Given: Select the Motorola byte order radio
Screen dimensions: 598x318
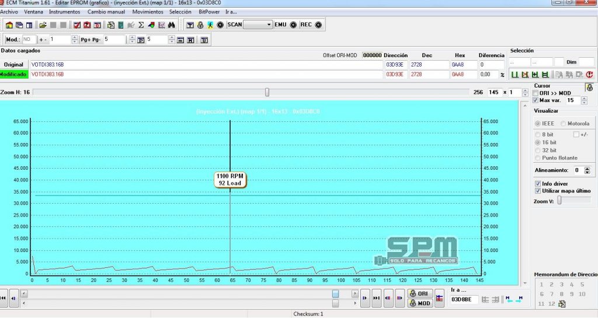Looking at the screenshot, I should pos(564,124).
